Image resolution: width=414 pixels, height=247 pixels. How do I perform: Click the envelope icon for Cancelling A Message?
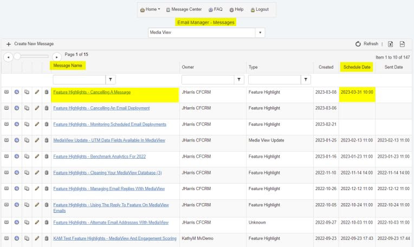6,92
